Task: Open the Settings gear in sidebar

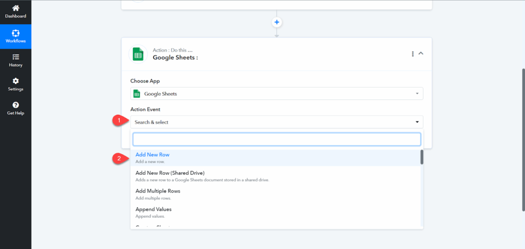Action: point(15,81)
